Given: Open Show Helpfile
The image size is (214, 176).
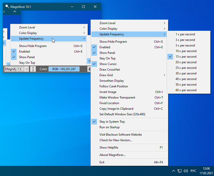Looking at the screenshot, I should 129,147.
